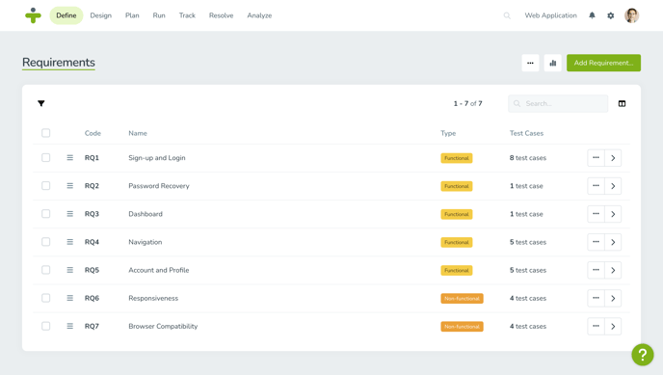
Task: Sort by the Code column header
Action: [x=93, y=133]
